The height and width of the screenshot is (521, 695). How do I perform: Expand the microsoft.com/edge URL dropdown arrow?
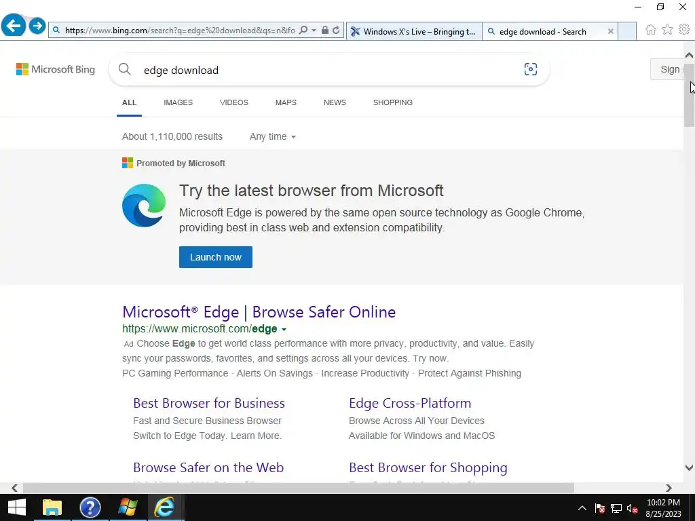pyautogui.click(x=284, y=329)
